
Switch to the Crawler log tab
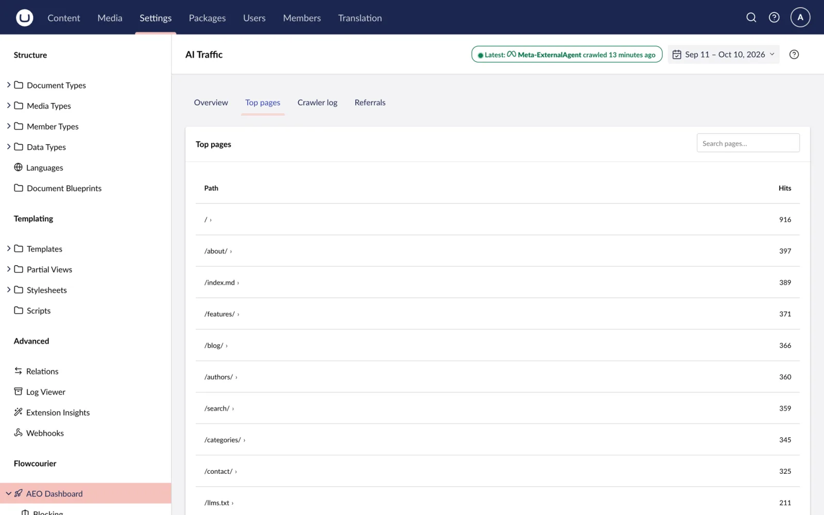(x=317, y=102)
